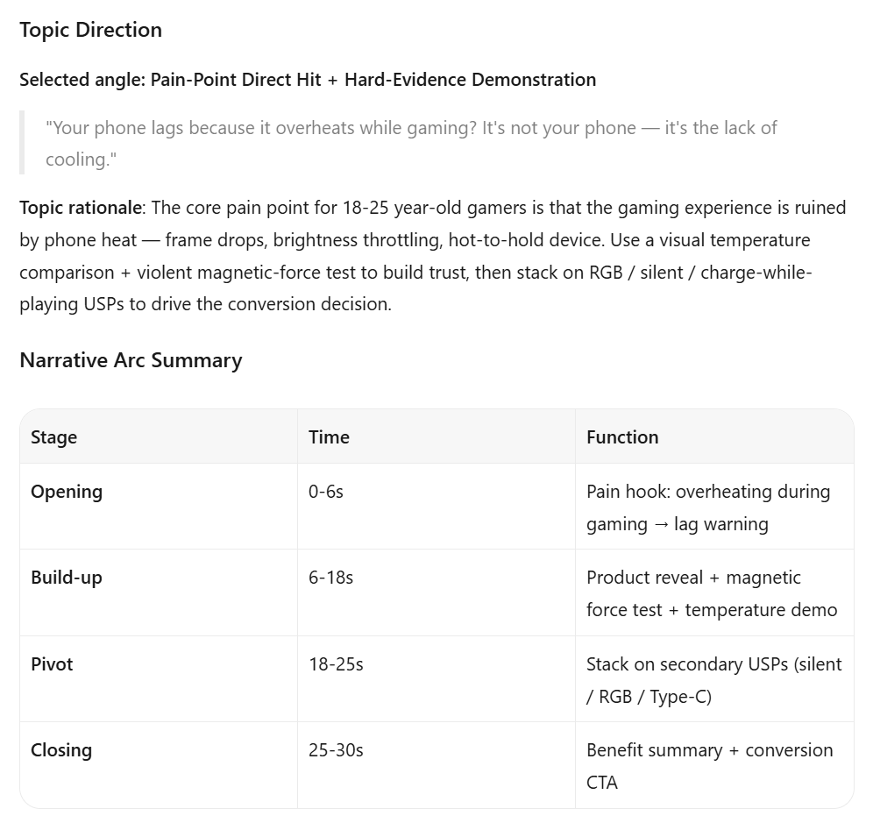Viewport: 873px width, 830px height.
Task: Click the 25-30s time cell
Action: (x=436, y=765)
